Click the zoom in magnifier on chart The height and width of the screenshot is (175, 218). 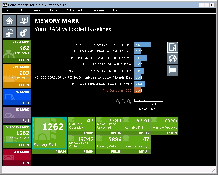pos(123,101)
